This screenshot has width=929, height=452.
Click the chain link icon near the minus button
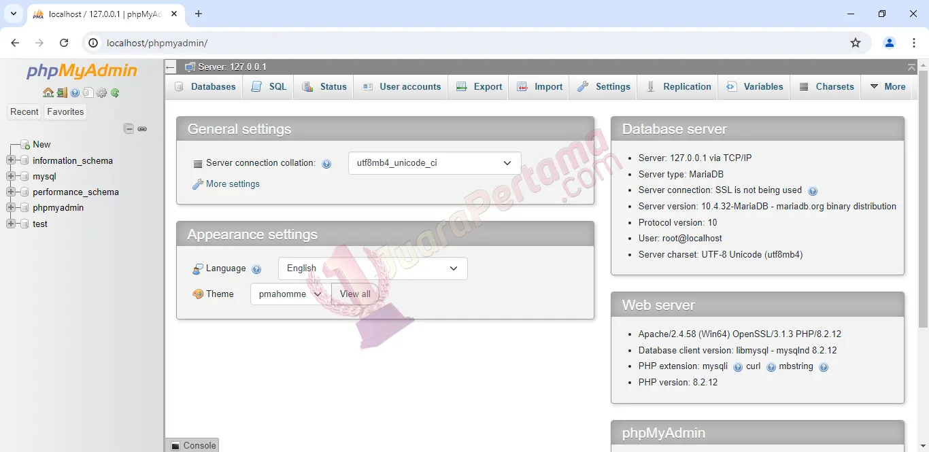pos(142,128)
